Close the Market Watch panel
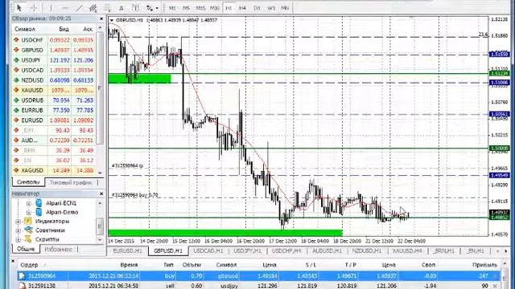515x289 pixels. 101,19
